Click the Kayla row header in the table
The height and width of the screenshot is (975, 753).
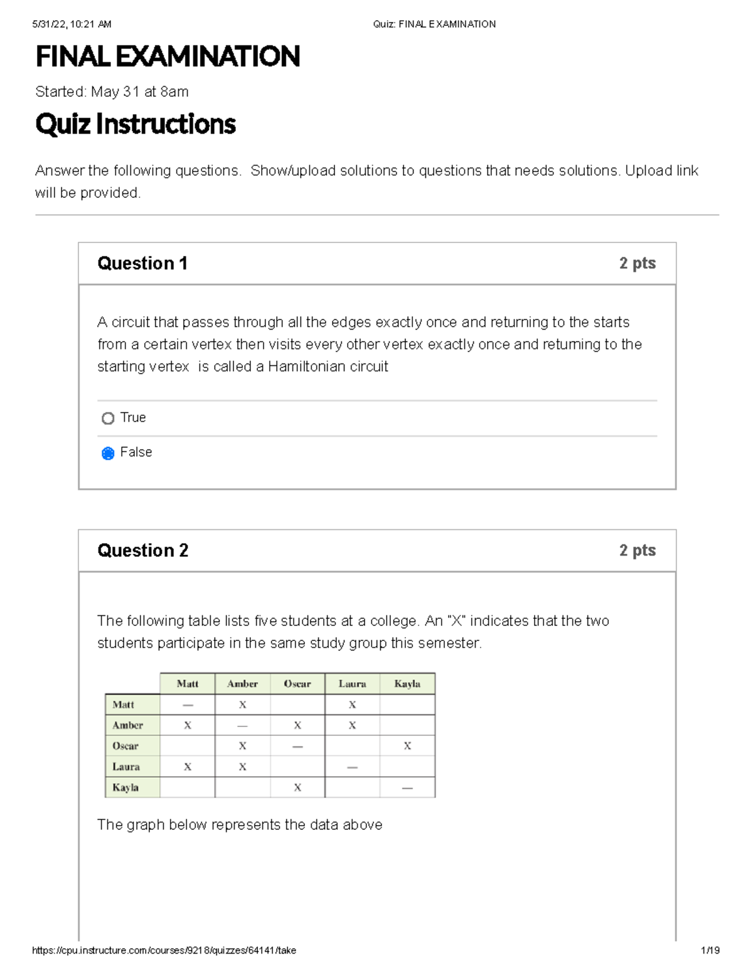click(x=125, y=787)
